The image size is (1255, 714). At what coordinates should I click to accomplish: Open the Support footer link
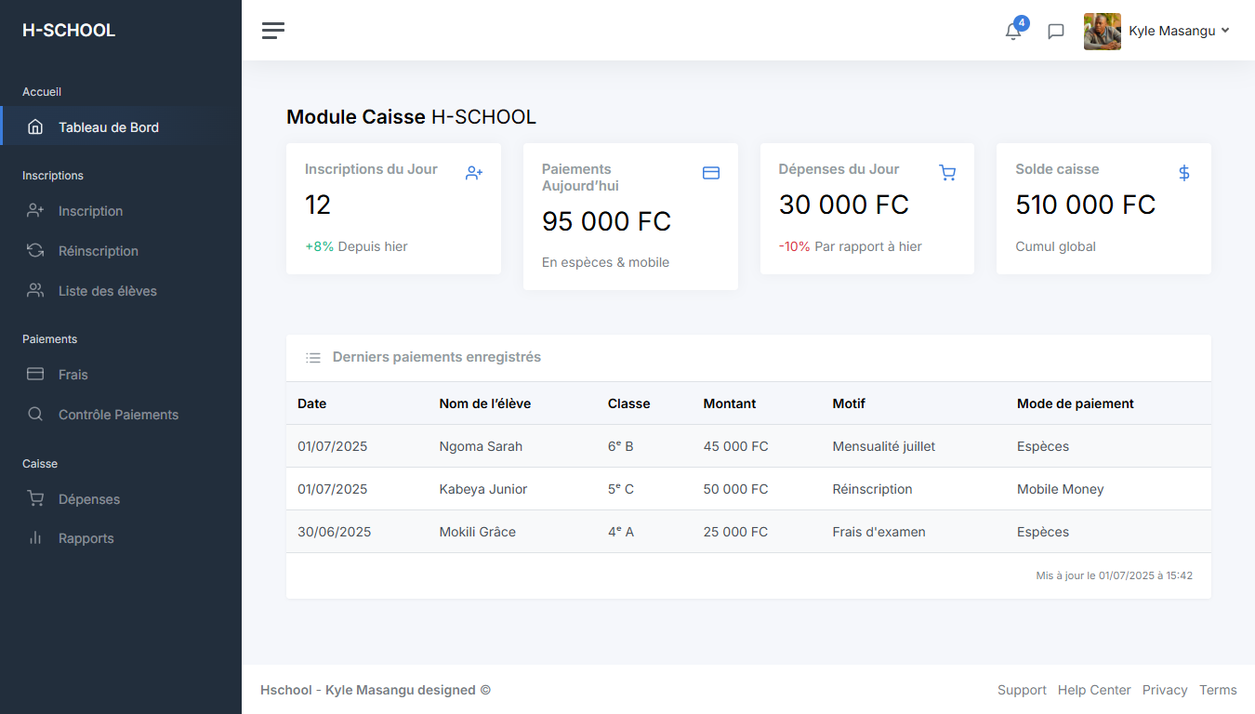tap(1022, 690)
